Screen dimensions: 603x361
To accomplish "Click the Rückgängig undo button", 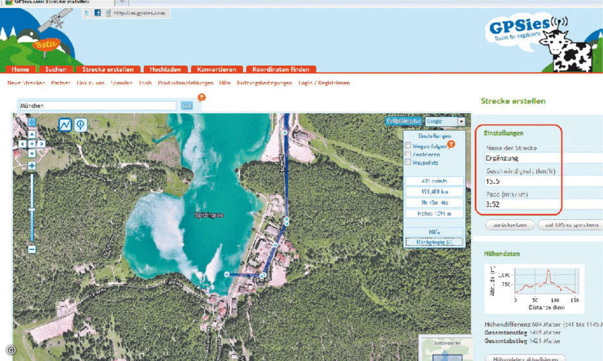I will click(434, 242).
